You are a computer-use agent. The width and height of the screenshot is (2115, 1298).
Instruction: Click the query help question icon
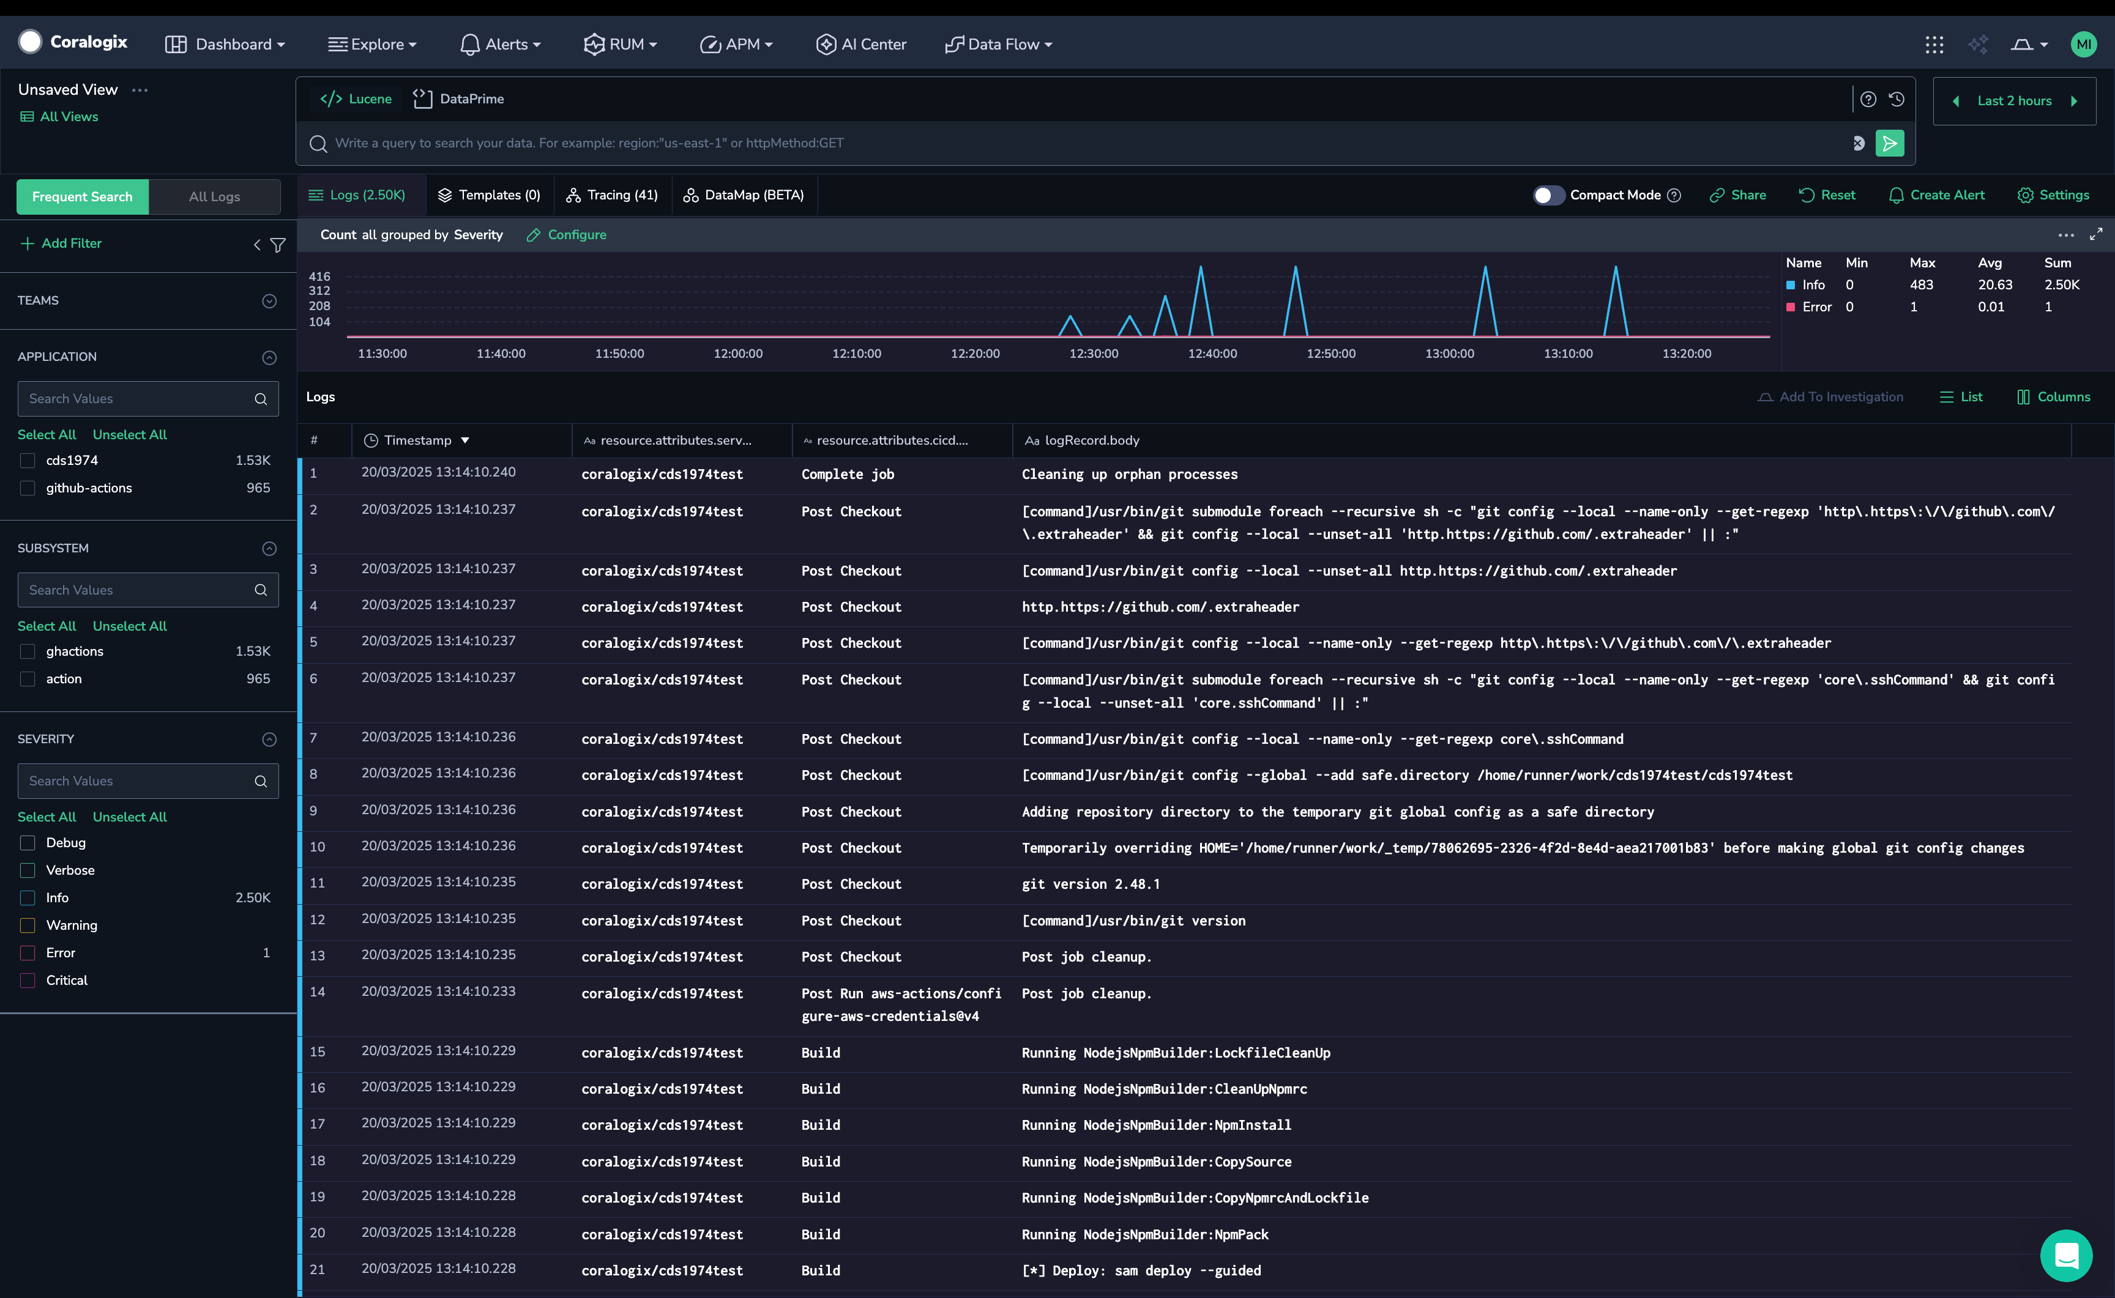pos(1868,100)
